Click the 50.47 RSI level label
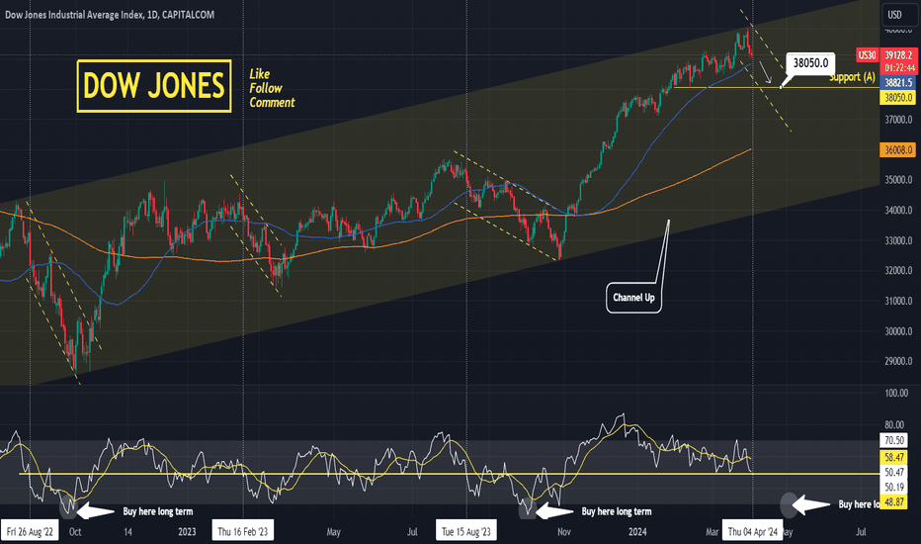921x544 pixels. pos(894,472)
